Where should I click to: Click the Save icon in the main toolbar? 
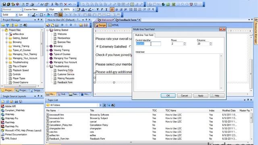[4, 4]
